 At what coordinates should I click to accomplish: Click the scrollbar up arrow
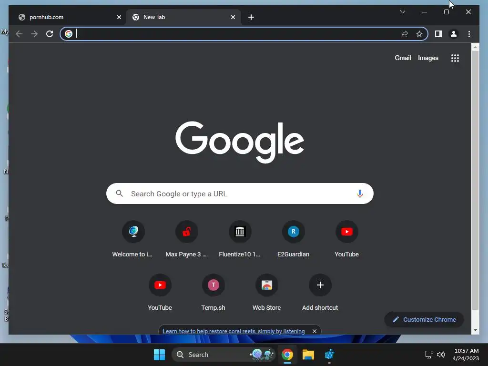[475, 47]
